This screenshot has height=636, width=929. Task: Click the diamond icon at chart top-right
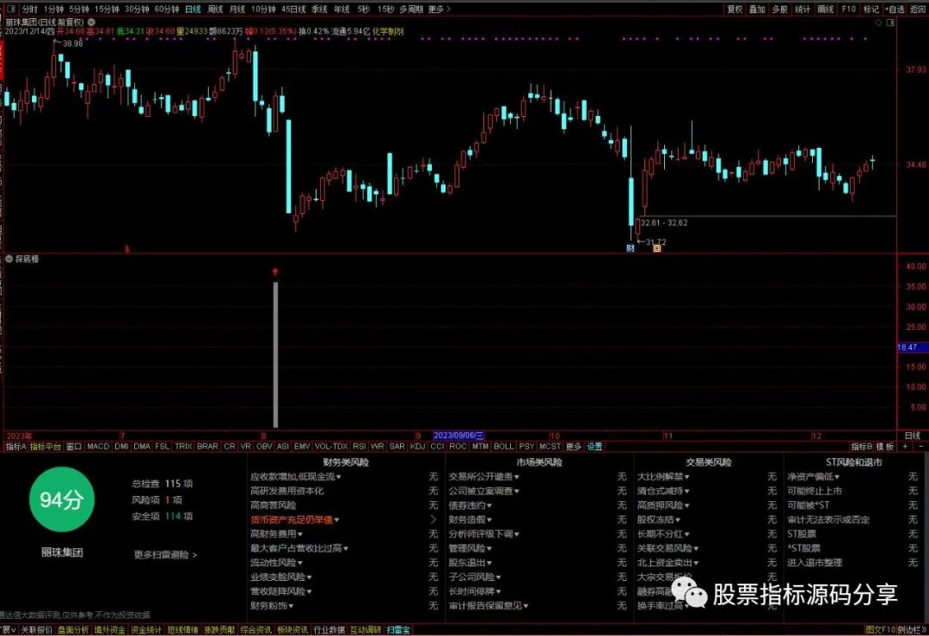point(878,22)
